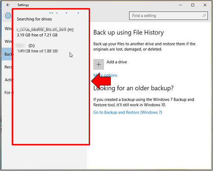Click the magnifier icon in the search box
The width and height of the screenshot is (213, 171).
[204, 15]
